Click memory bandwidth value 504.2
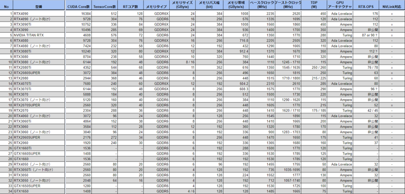405x194 pixels. (237, 84)
